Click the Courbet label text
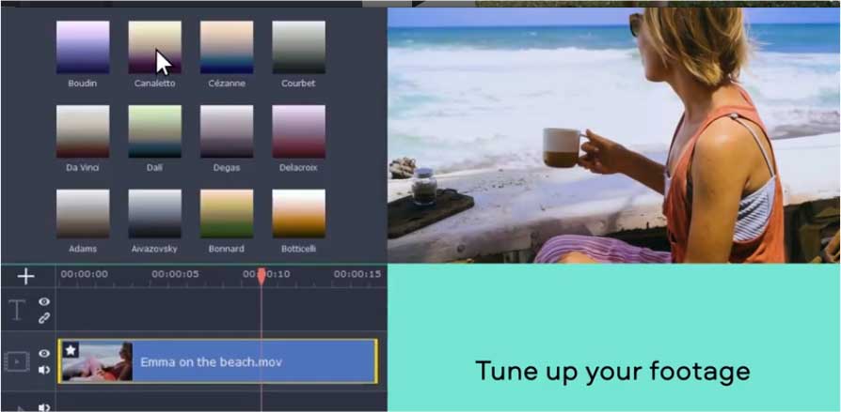This screenshot has height=412, width=841. pyautogui.click(x=298, y=84)
